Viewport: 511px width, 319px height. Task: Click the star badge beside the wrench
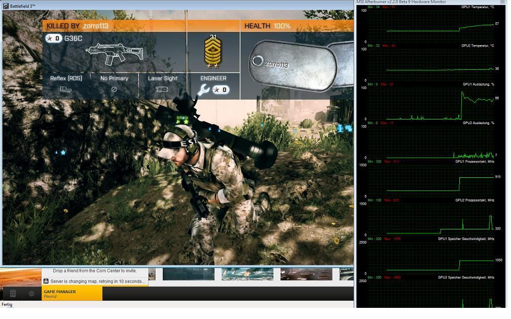[221, 90]
